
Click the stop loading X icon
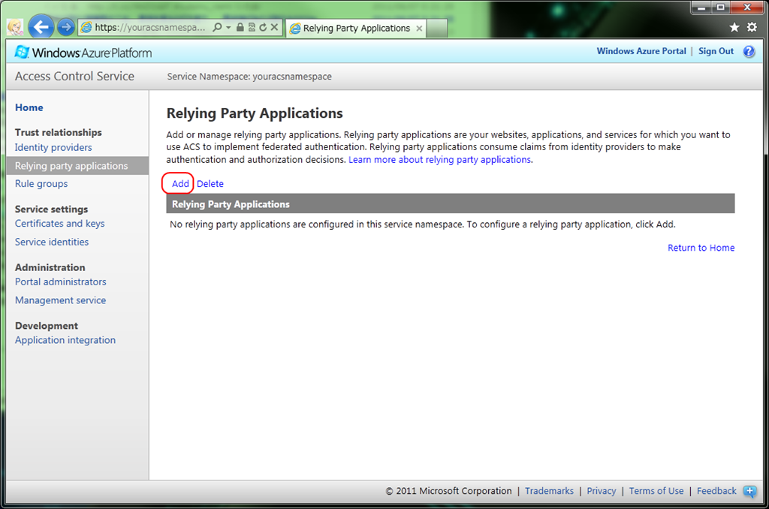click(x=275, y=28)
